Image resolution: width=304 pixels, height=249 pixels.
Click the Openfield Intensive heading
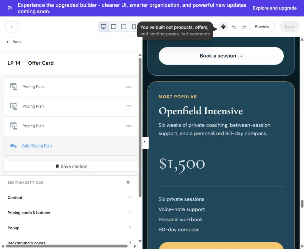coord(201,111)
